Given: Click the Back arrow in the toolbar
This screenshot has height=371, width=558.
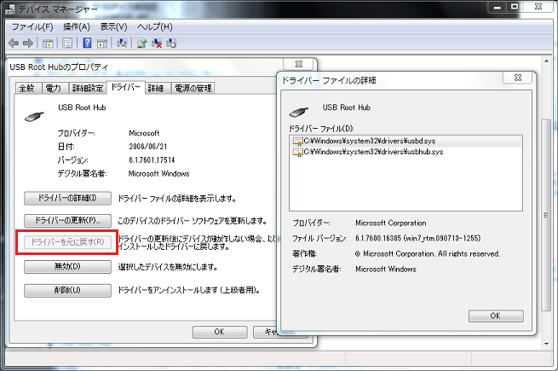Looking at the screenshot, I should click(x=14, y=43).
